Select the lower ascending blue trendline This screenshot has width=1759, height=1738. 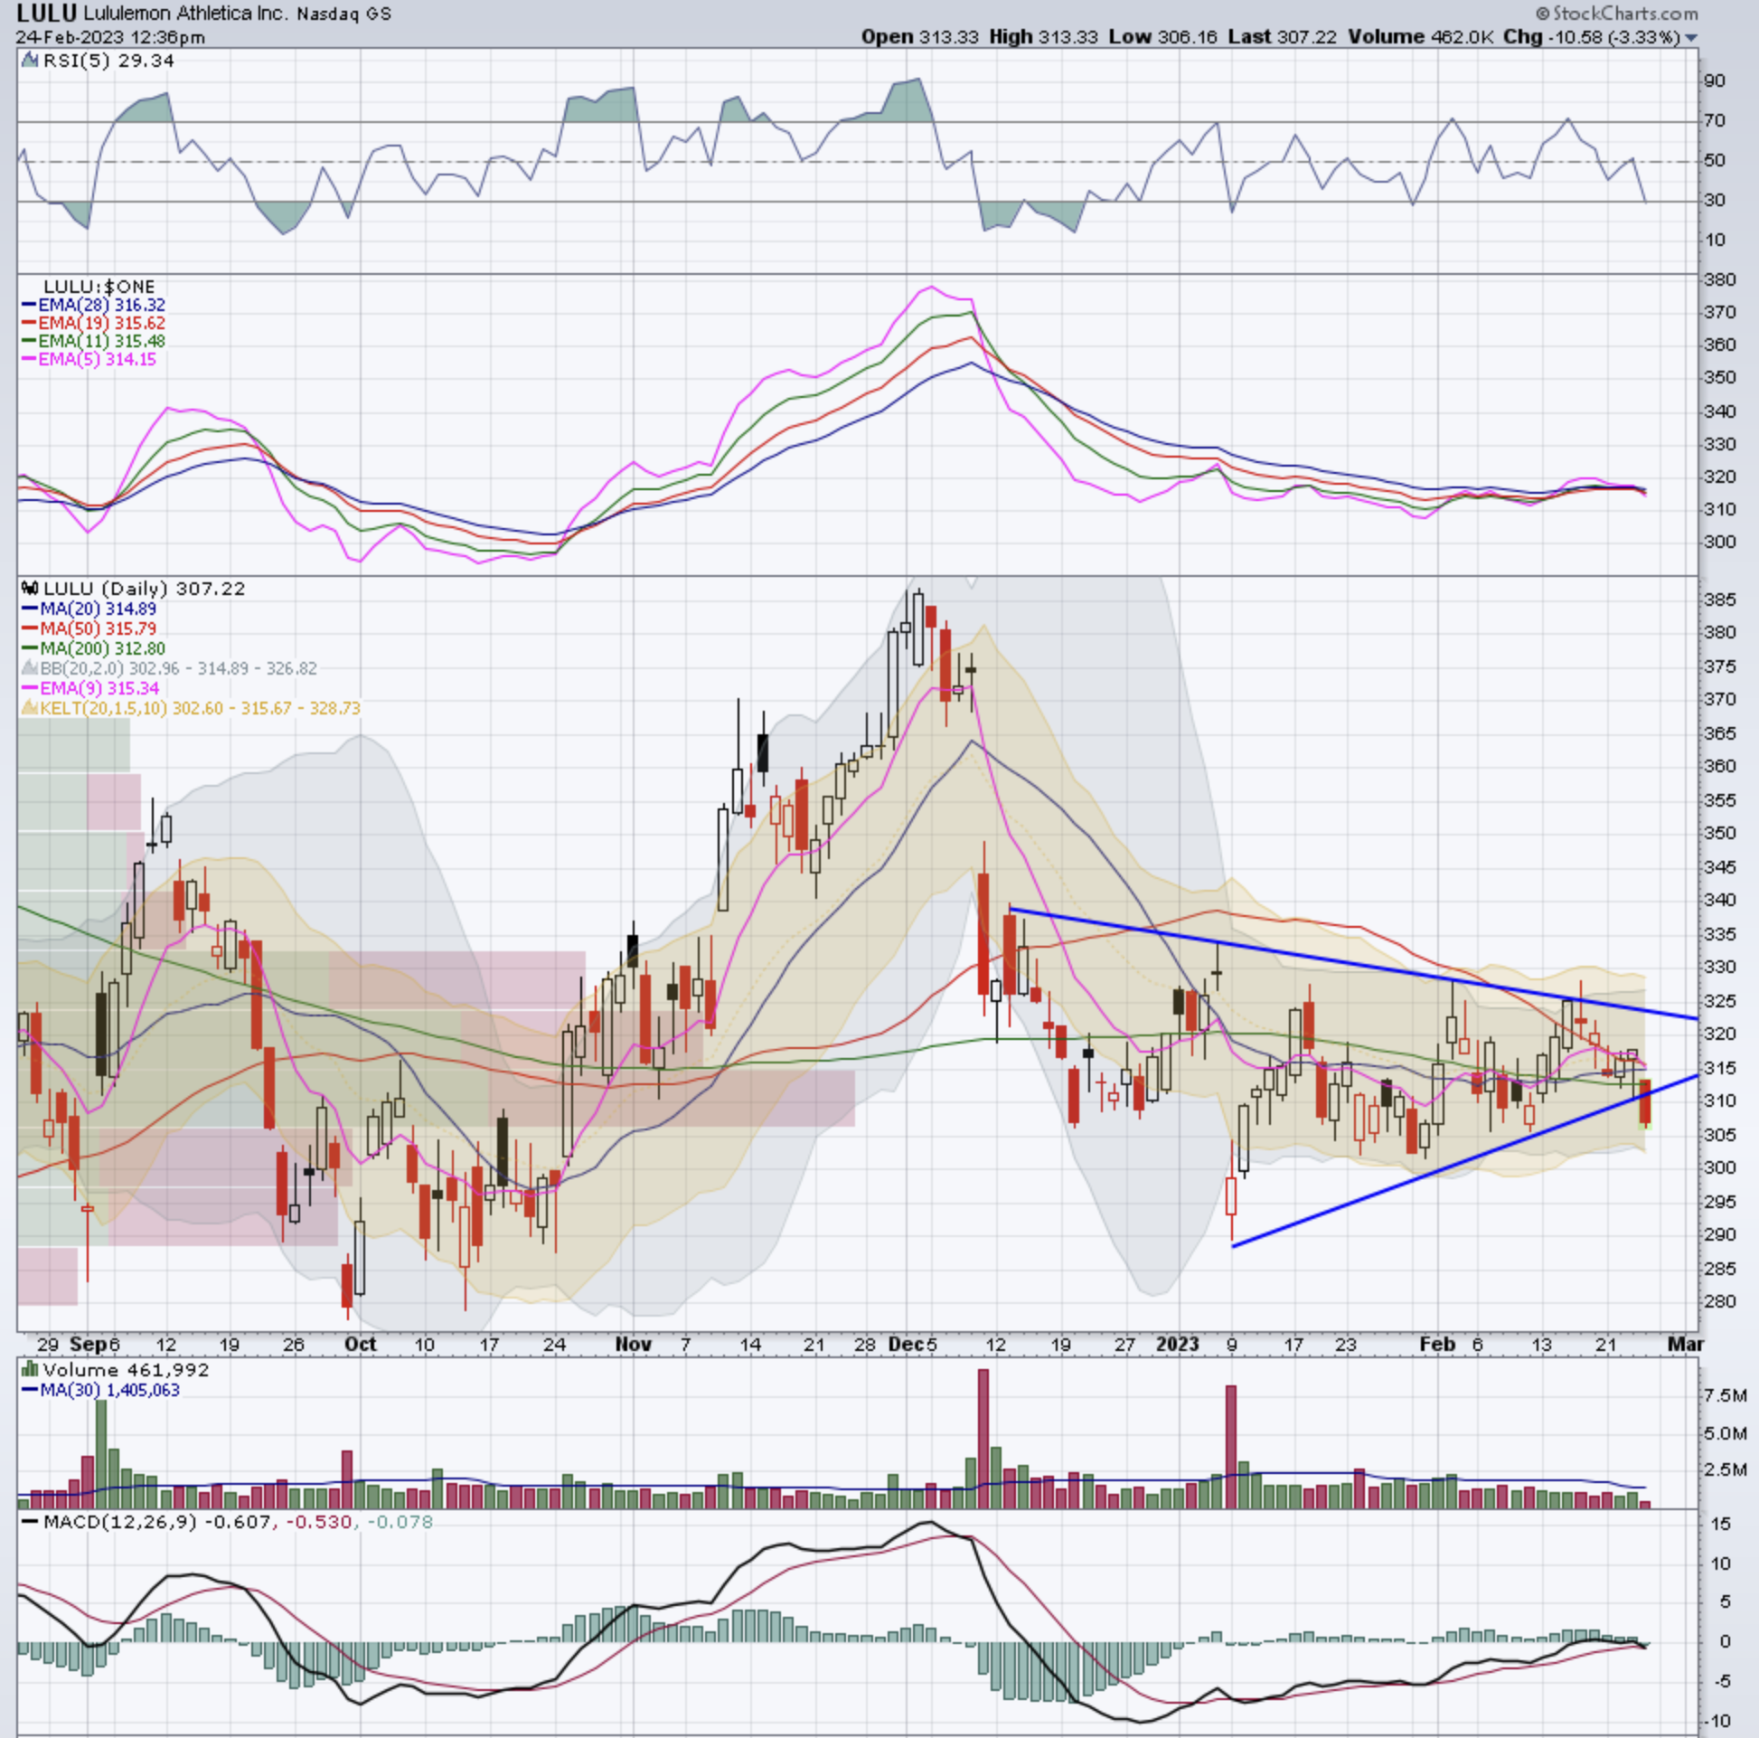point(1466,1160)
